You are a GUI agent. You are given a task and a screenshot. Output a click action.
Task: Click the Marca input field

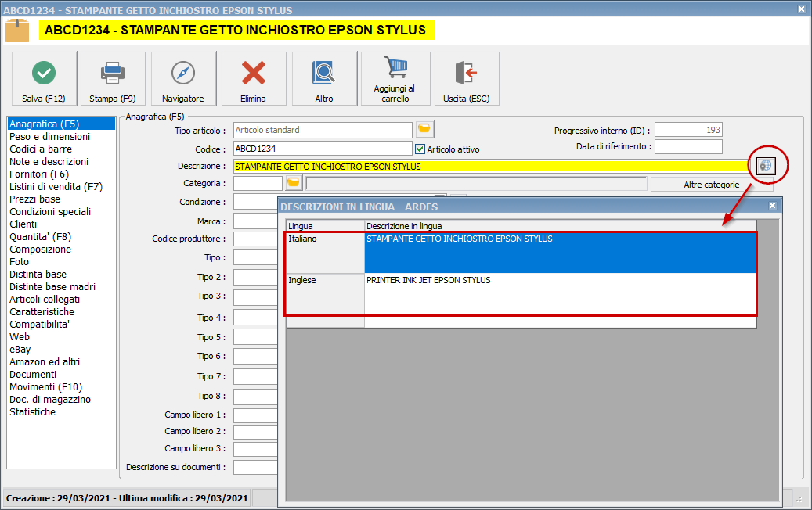255,221
